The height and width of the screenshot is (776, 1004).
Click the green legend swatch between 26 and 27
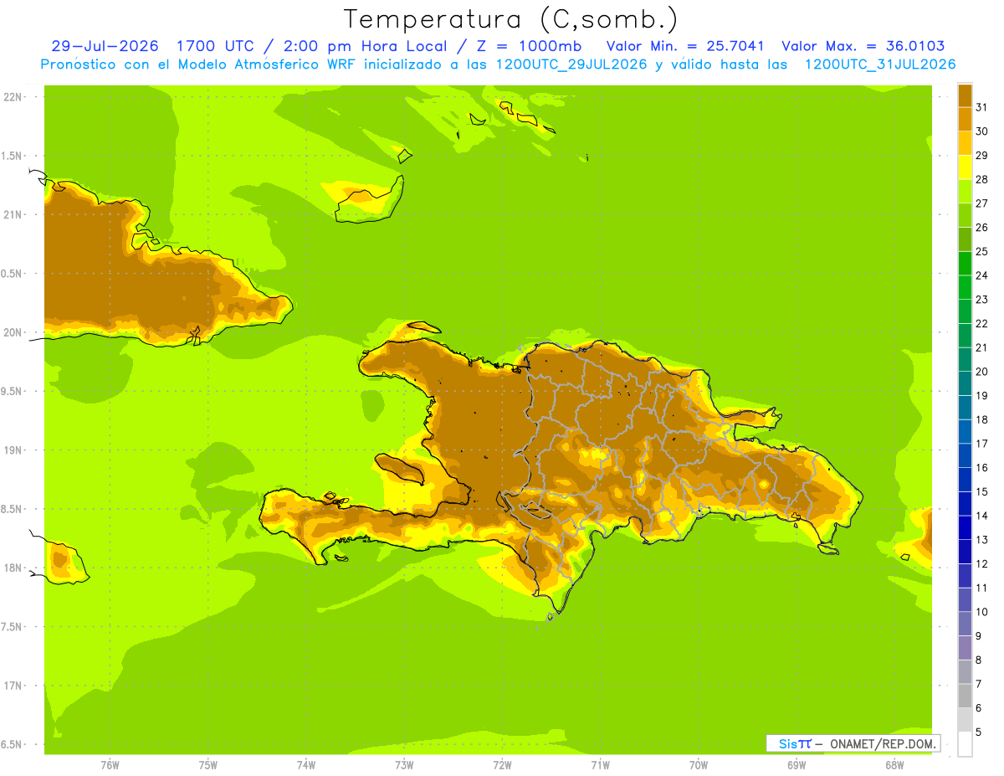click(x=965, y=215)
